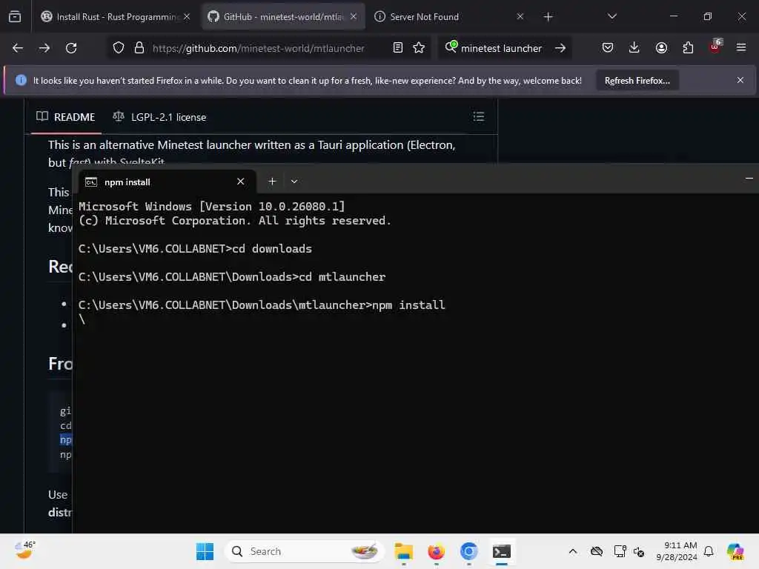Click the taskbar Search box
Screen dimensions: 759x569
pos(305,551)
